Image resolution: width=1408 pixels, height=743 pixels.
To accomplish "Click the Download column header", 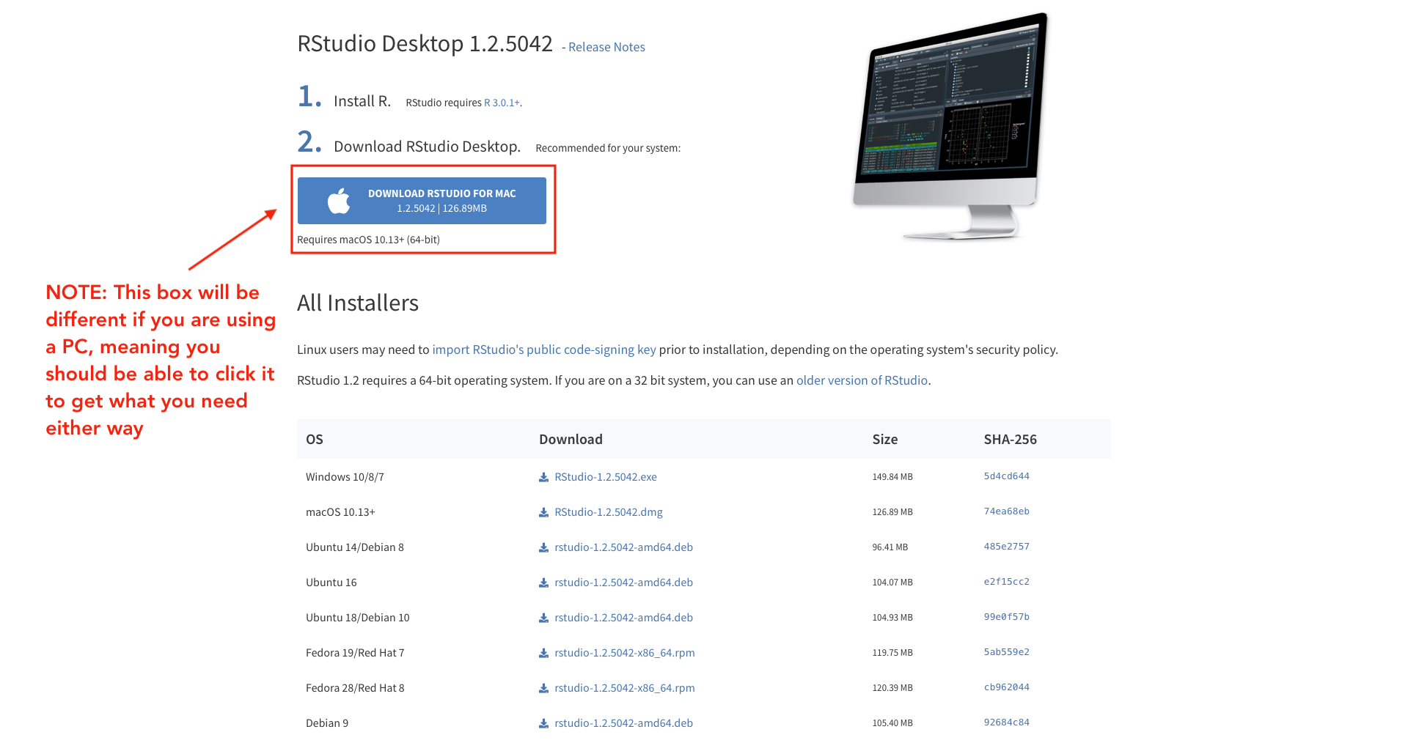I will [x=571, y=440].
